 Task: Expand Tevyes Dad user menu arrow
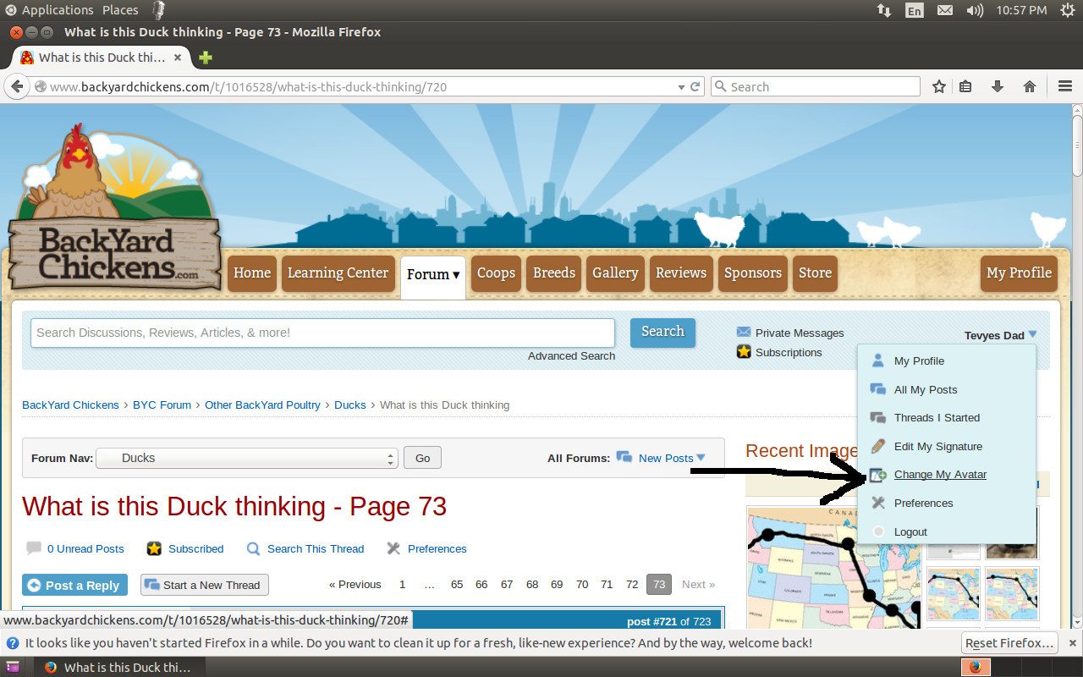[x=1032, y=335]
